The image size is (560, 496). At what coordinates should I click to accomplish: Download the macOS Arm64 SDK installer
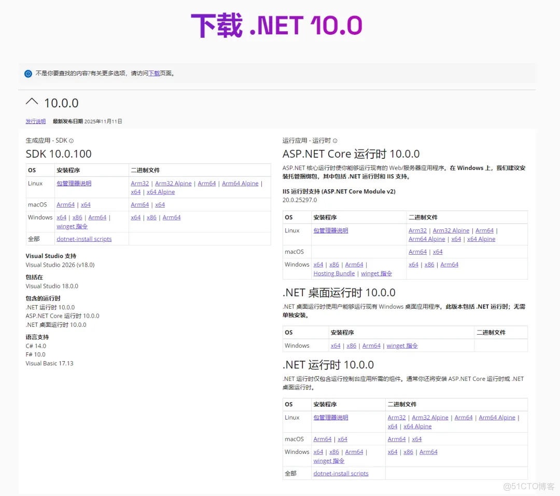coord(65,204)
